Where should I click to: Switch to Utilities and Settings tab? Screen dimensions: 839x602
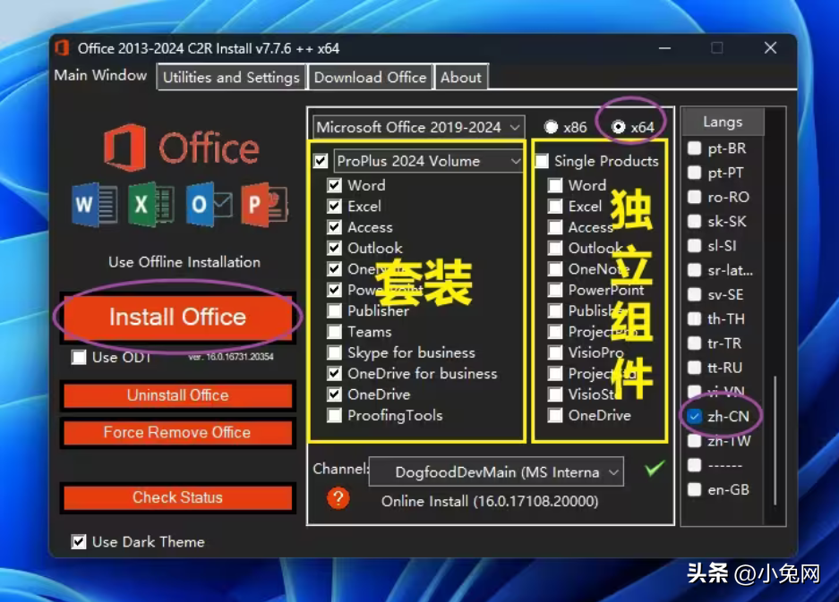[x=231, y=78]
